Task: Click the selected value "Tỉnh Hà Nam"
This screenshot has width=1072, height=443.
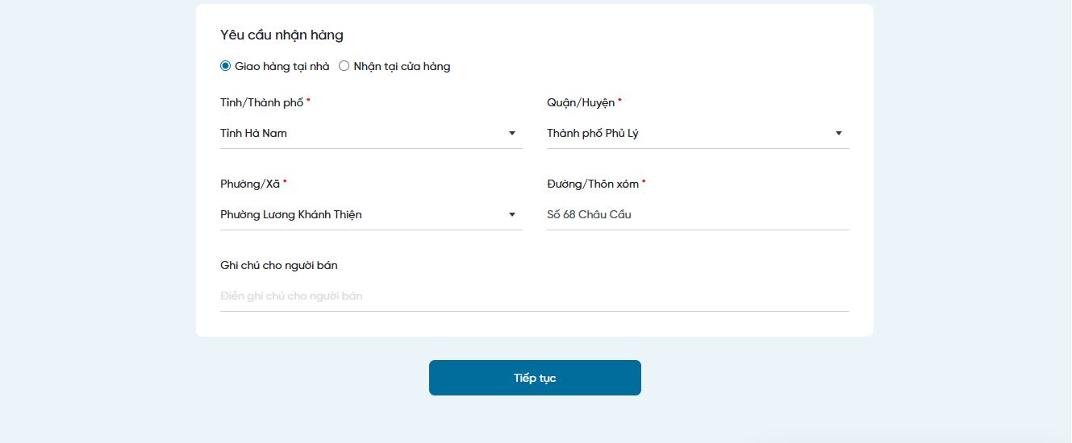Action: 253,133
